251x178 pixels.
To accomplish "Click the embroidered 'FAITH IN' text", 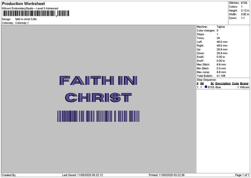I will tap(98, 81).
